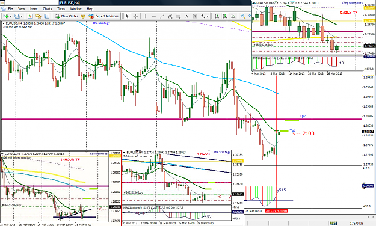Toggle the Navigator star-folder icon
The width and height of the screenshot is (376, 226).
[x=39, y=16]
